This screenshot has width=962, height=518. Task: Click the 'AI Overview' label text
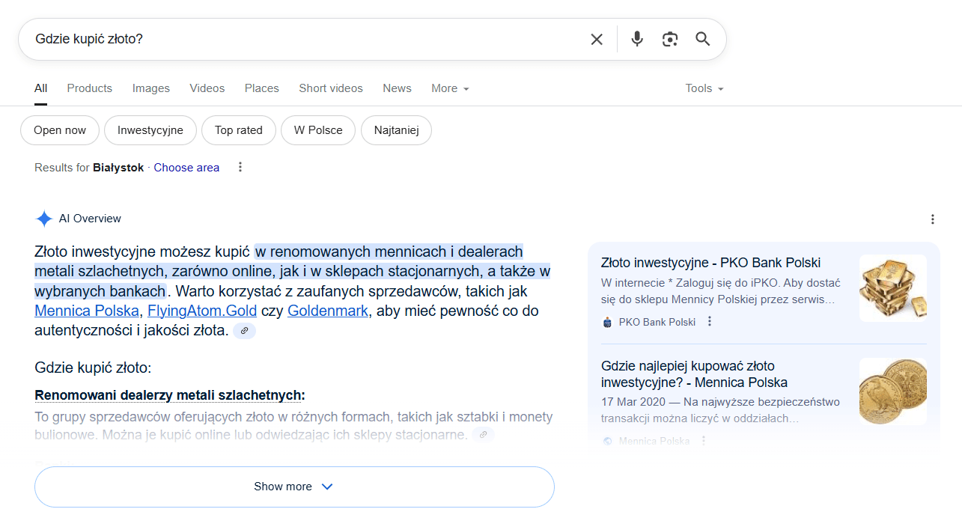(x=90, y=219)
